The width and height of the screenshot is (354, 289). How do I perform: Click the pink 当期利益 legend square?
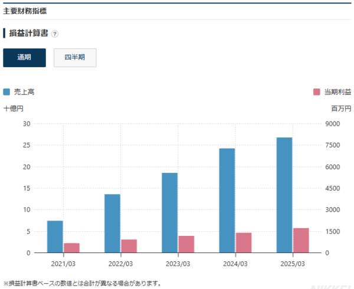[317, 92]
